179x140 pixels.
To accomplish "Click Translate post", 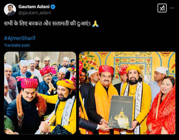I will pyautogui.click(x=17, y=45).
